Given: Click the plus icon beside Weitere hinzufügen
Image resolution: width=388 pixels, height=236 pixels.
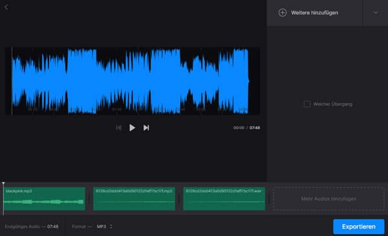Looking at the screenshot, I should point(283,13).
